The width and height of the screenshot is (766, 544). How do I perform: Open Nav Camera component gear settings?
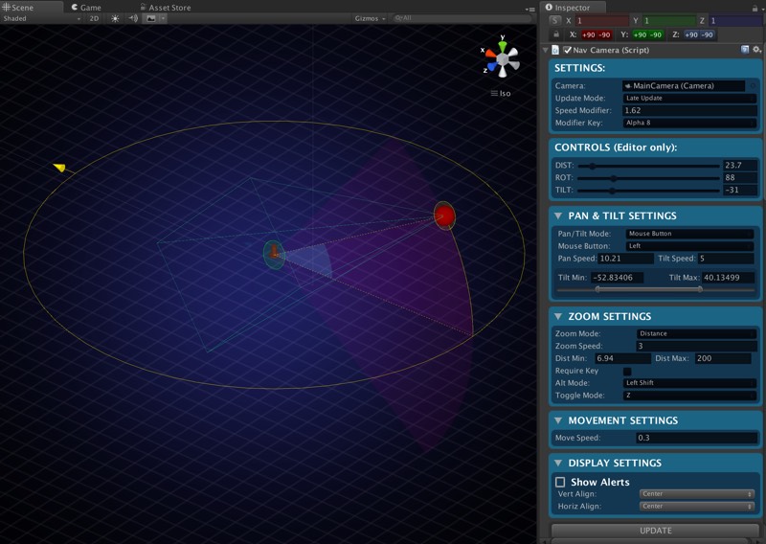(756, 50)
